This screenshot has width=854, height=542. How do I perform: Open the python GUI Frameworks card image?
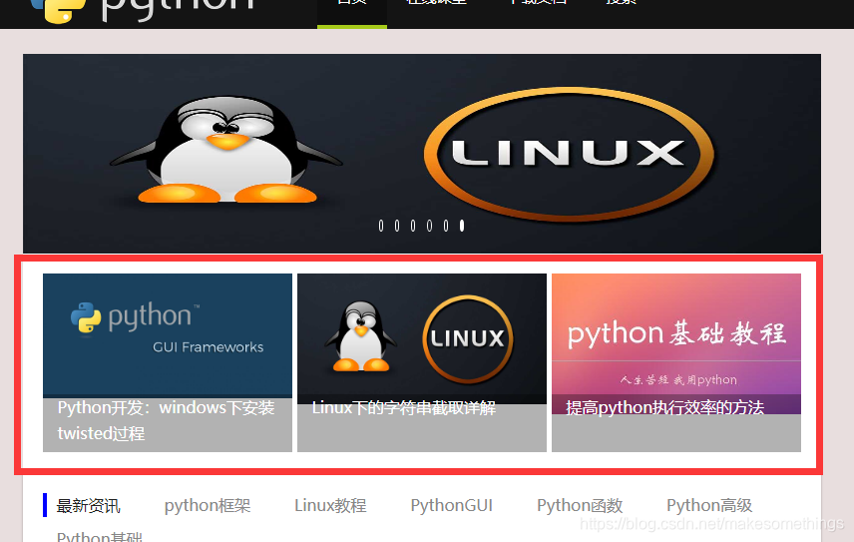pyautogui.click(x=168, y=335)
